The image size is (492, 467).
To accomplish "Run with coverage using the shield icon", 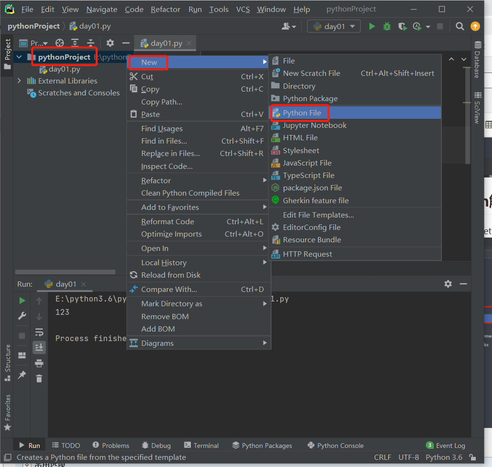I will click(402, 26).
